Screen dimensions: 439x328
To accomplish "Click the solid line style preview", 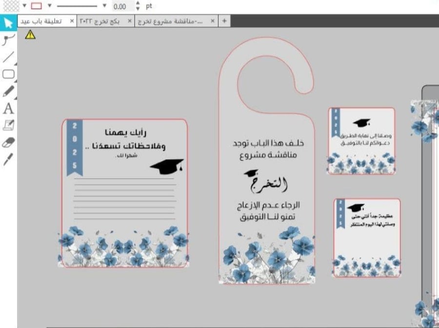I will pyautogui.click(x=77, y=6).
